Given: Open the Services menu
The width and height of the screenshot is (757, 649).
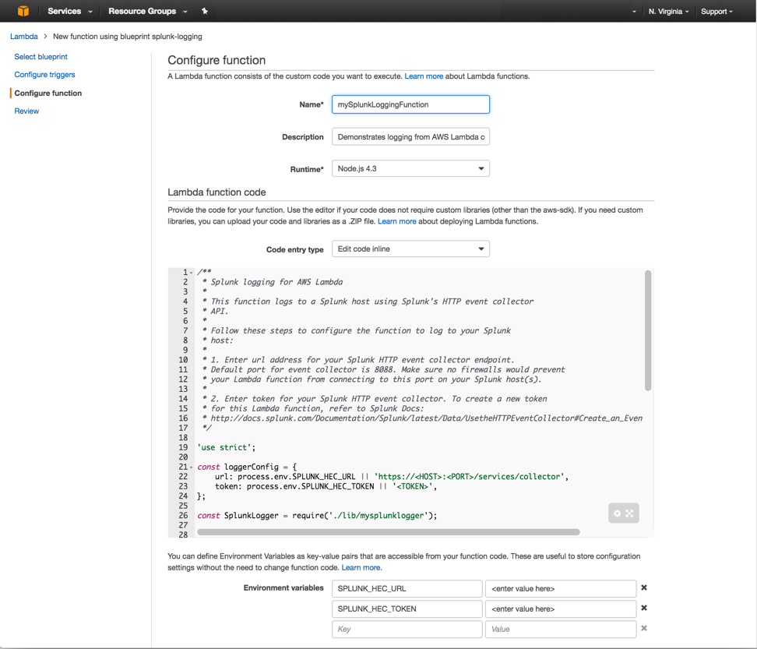Looking at the screenshot, I should click(x=69, y=11).
